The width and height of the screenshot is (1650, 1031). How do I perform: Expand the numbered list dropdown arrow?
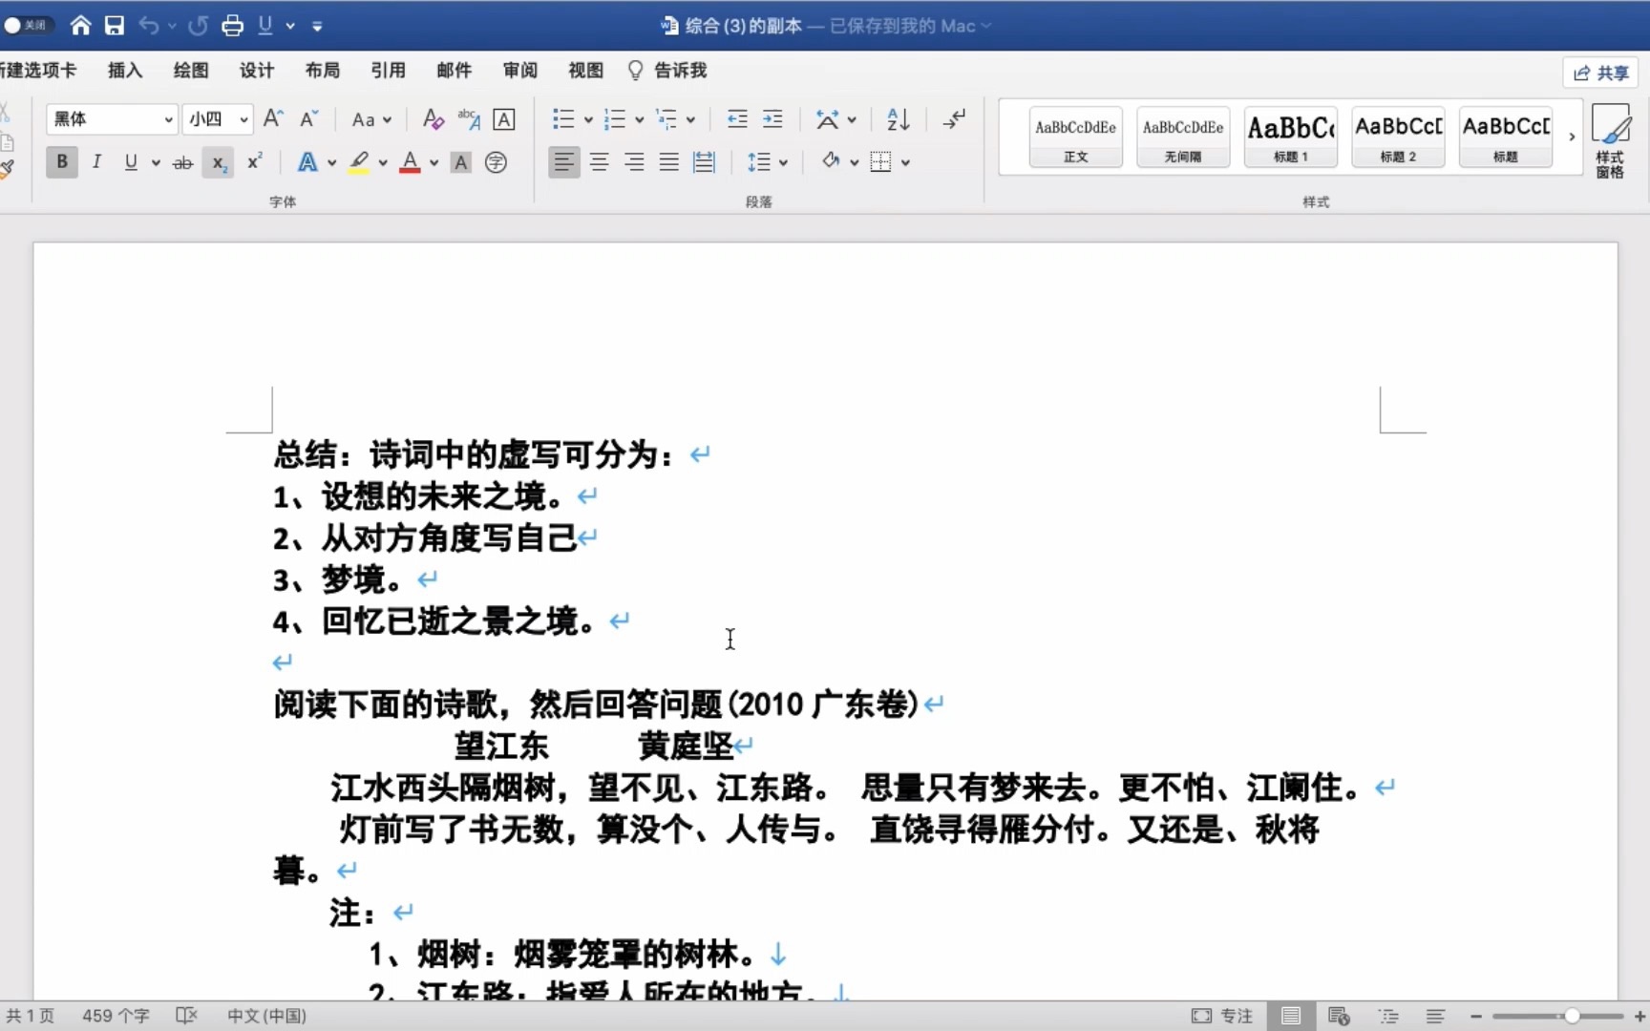coord(639,119)
